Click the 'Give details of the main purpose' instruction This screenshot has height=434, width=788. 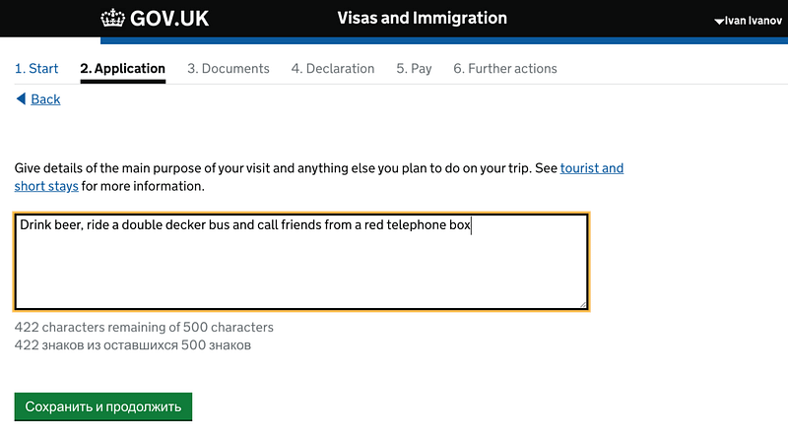click(286, 168)
